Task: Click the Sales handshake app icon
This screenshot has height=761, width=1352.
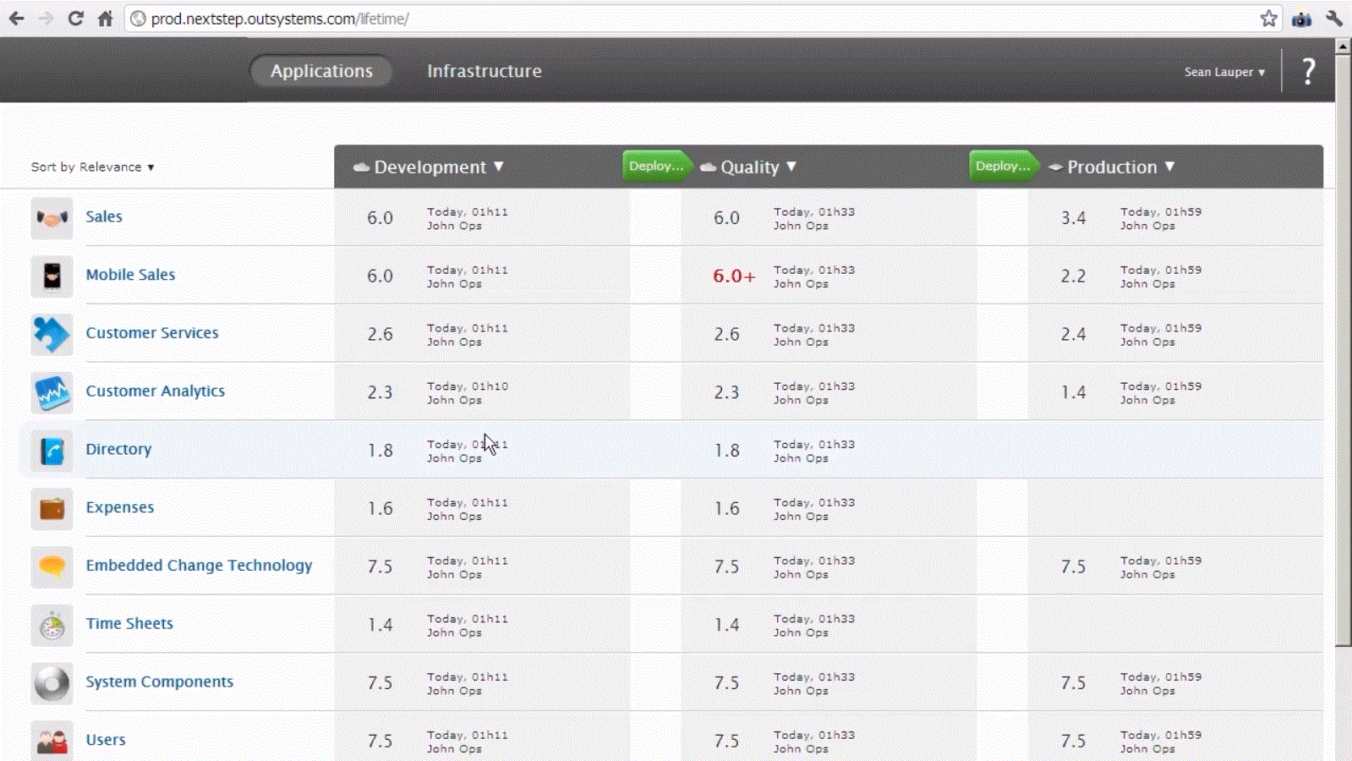Action: [52, 218]
